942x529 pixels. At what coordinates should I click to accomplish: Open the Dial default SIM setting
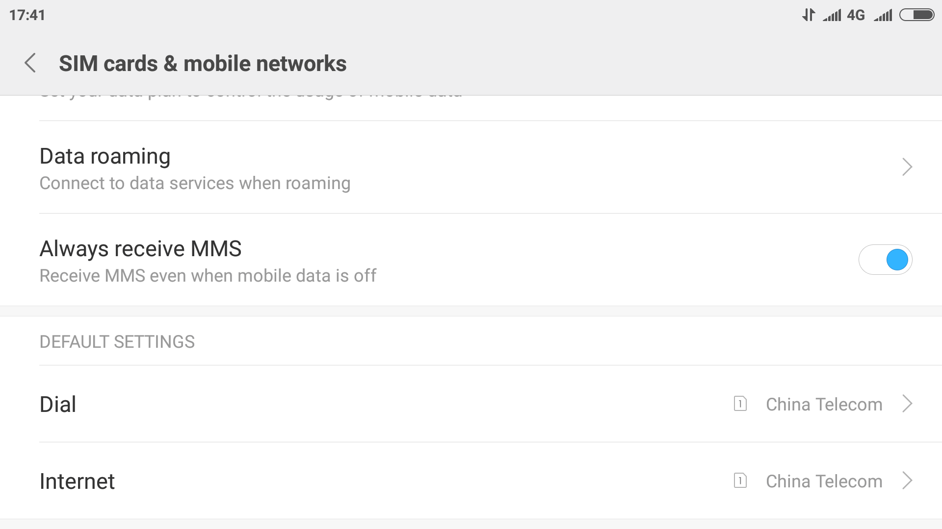(x=471, y=404)
